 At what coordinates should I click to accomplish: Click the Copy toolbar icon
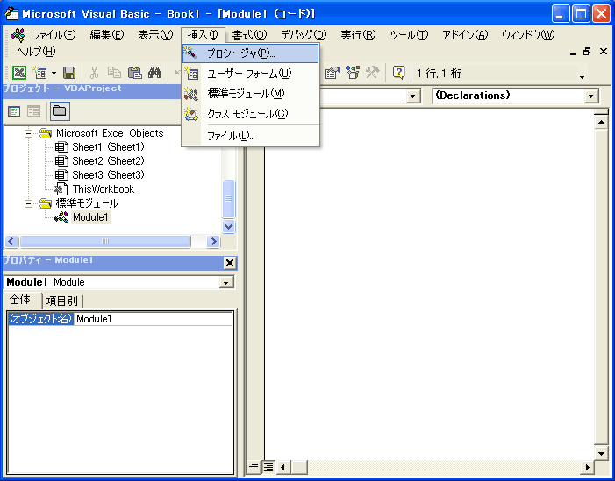click(114, 73)
